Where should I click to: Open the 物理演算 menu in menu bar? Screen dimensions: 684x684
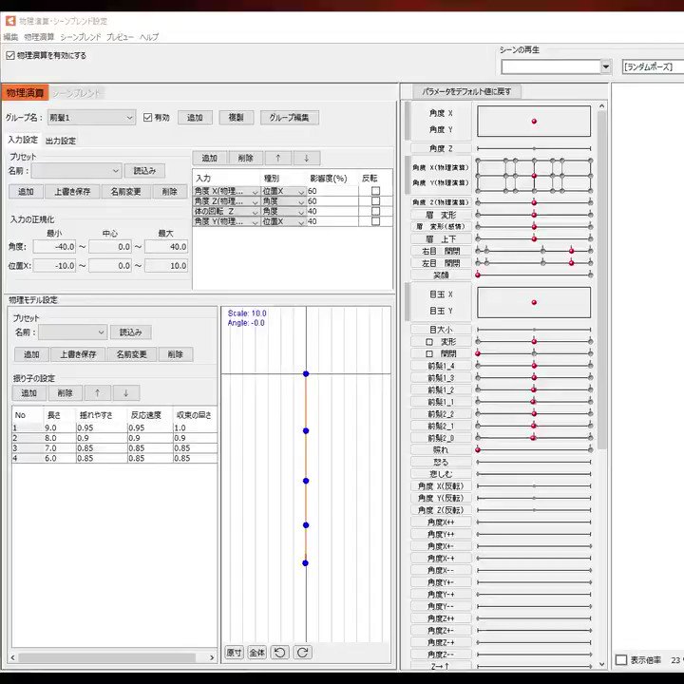click(x=39, y=37)
